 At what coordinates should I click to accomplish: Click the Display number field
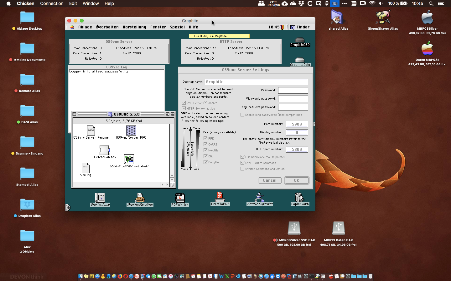point(297,132)
